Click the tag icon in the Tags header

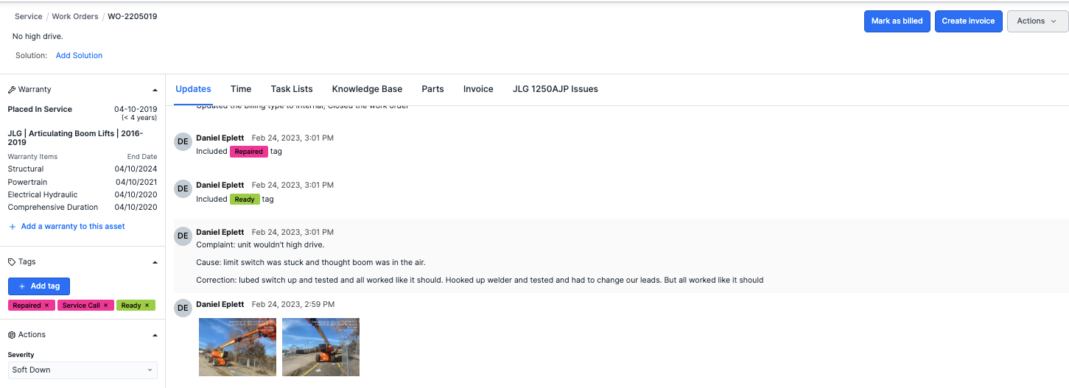tap(12, 262)
